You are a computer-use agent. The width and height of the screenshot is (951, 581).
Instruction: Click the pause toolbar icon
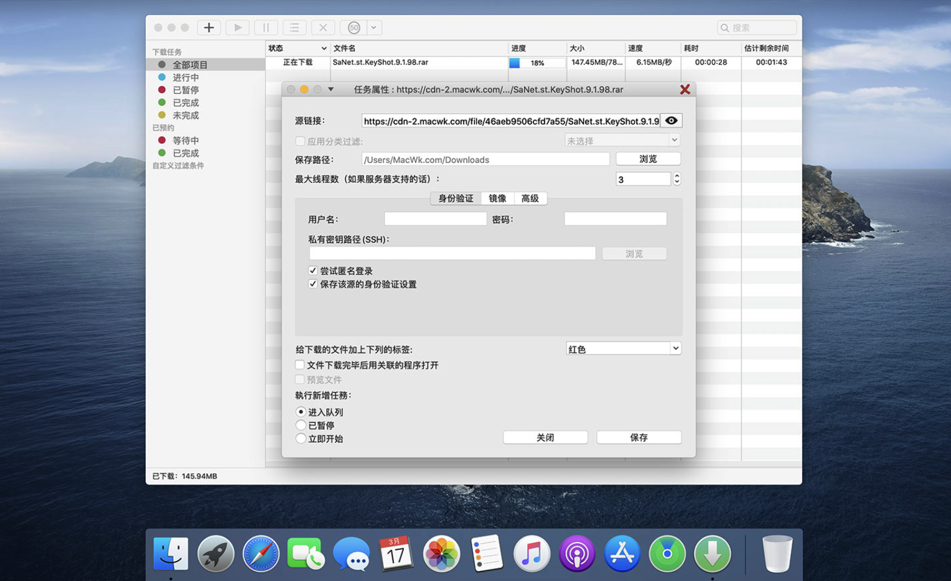pyautogui.click(x=266, y=27)
